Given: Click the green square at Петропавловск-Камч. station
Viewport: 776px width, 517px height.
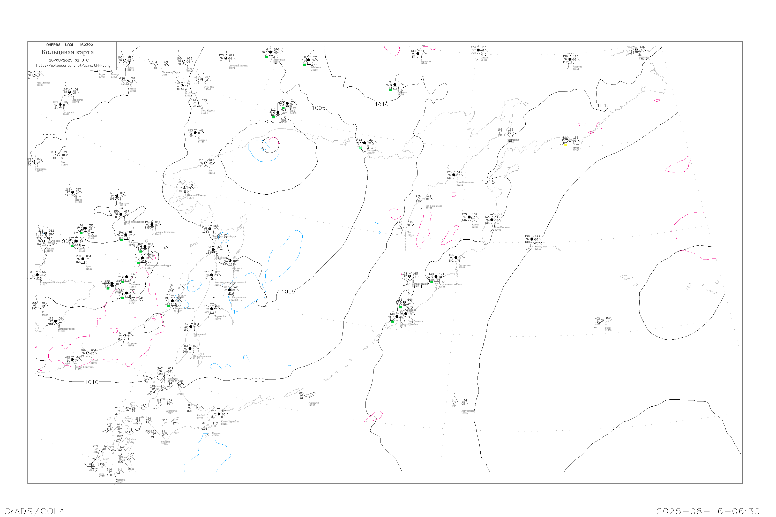Looking at the screenshot, I should click(432, 282).
